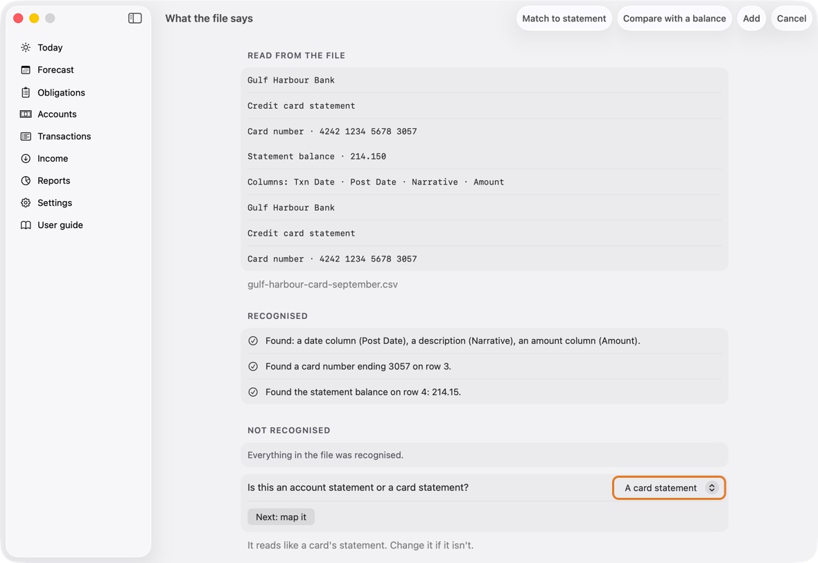Click 'It reads like a card's statement' hint
This screenshot has height=563, width=818.
pyautogui.click(x=360, y=545)
